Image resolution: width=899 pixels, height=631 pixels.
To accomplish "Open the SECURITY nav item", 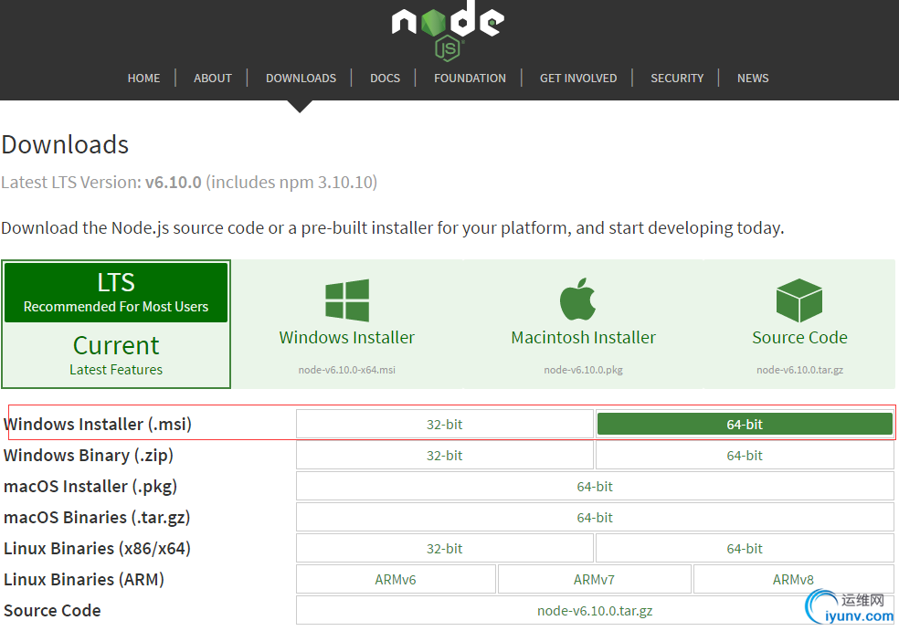I will (x=677, y=78).
